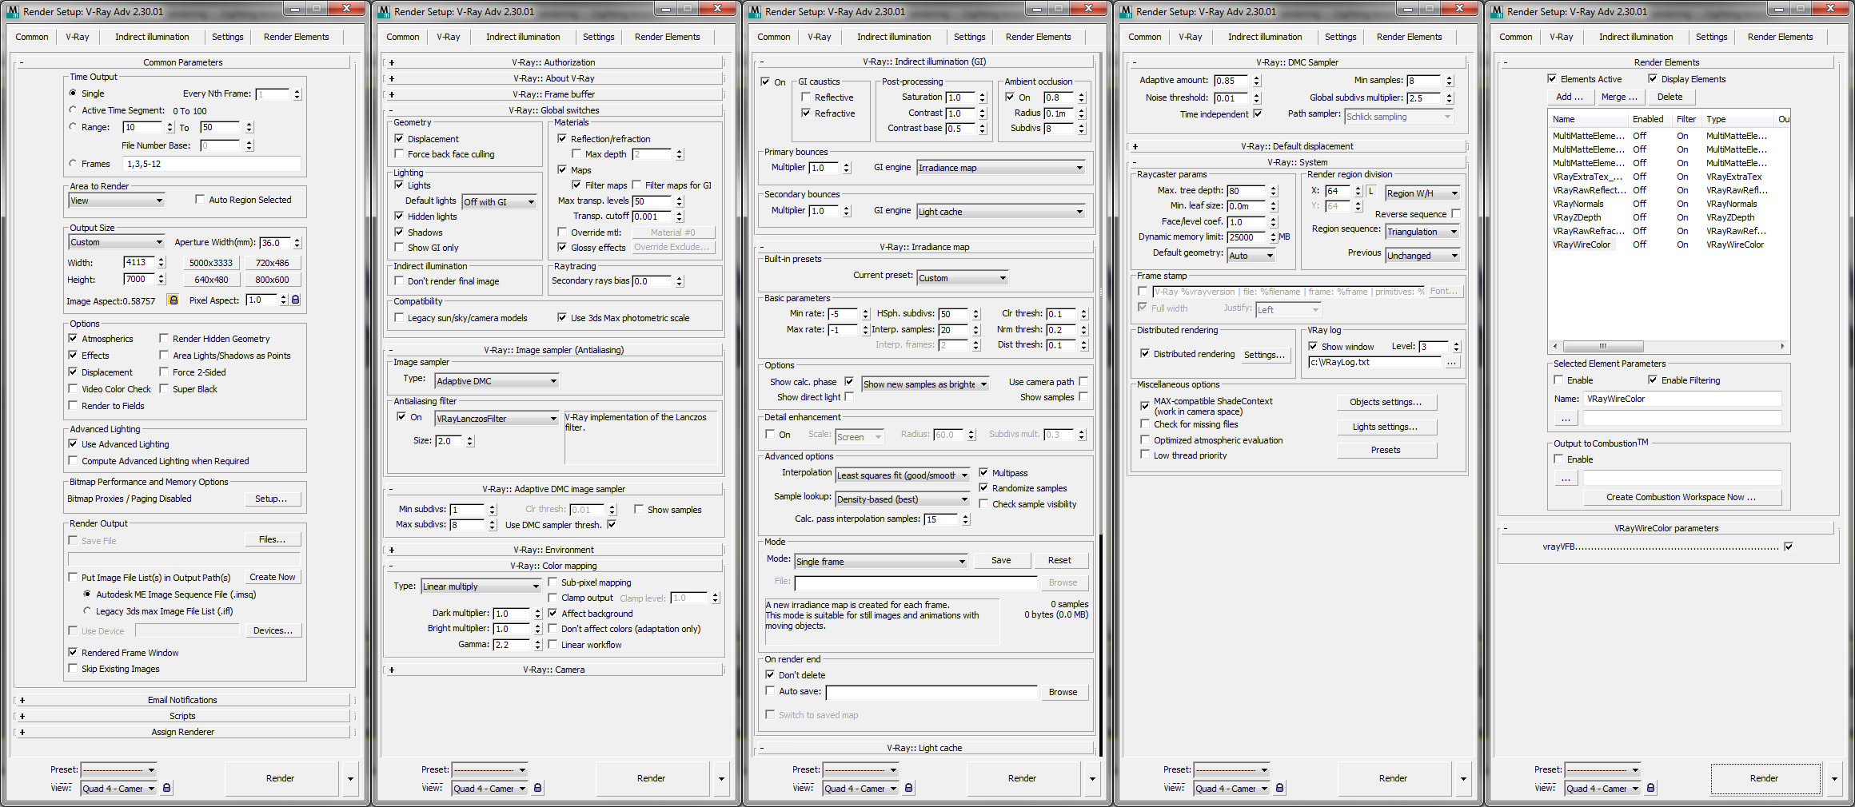
Task: Click 3ds Max title icon of Render Elements window
Action: click(x=1497, y=11)
